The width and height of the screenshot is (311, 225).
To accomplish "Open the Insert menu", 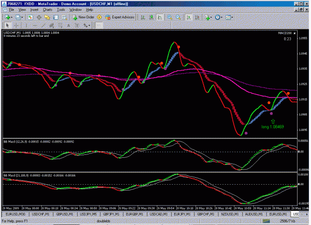I will coord(34,9).
